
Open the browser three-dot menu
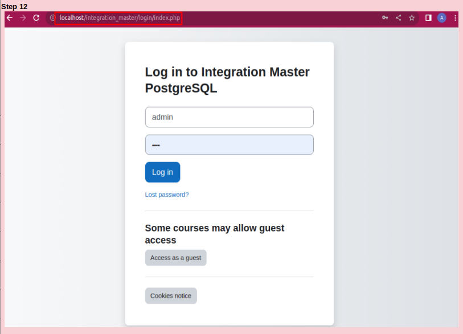[455, 18]
